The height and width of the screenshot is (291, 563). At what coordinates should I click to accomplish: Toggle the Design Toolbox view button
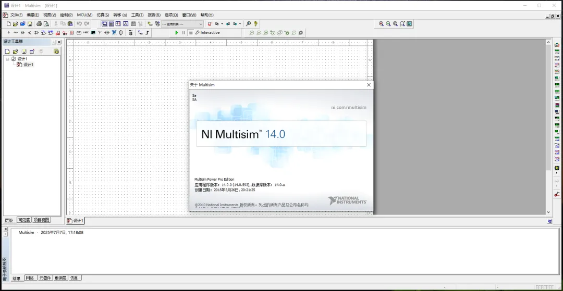click(x=104, y=24)
